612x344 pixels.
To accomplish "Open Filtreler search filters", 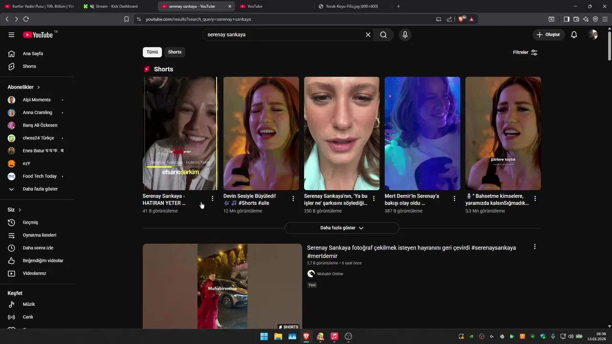I will [x=525, y=53].
